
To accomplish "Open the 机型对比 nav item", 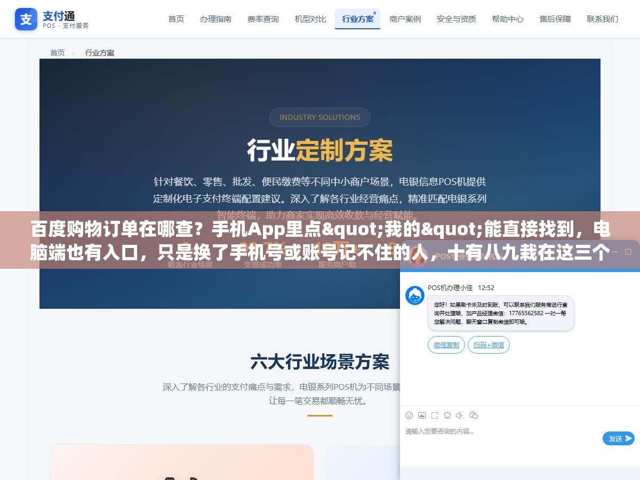I will pos(310,19).
